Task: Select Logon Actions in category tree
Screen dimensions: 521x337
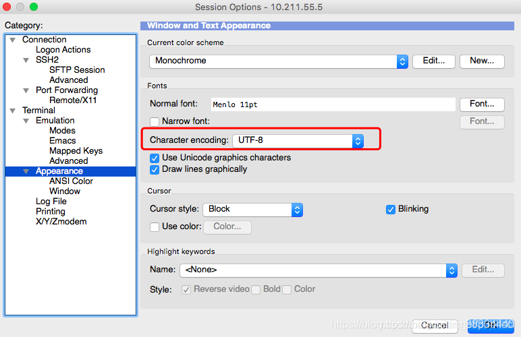Action: click(x=63, y=50)
